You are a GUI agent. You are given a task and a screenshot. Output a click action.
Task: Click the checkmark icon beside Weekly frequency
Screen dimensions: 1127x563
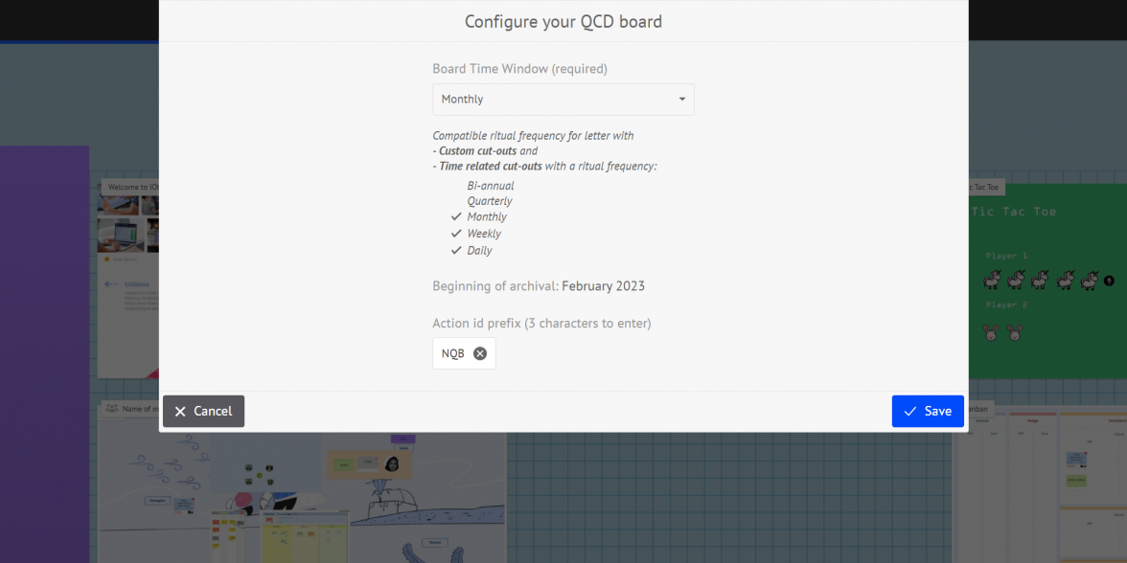(456, 233)
